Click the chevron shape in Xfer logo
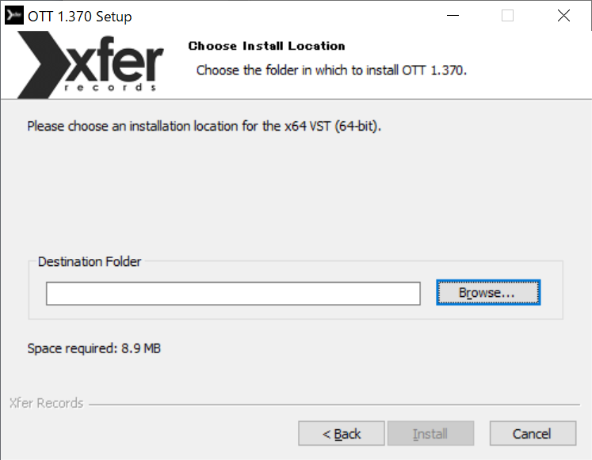This screenshot has width=592, height=460. click(42, 65)
